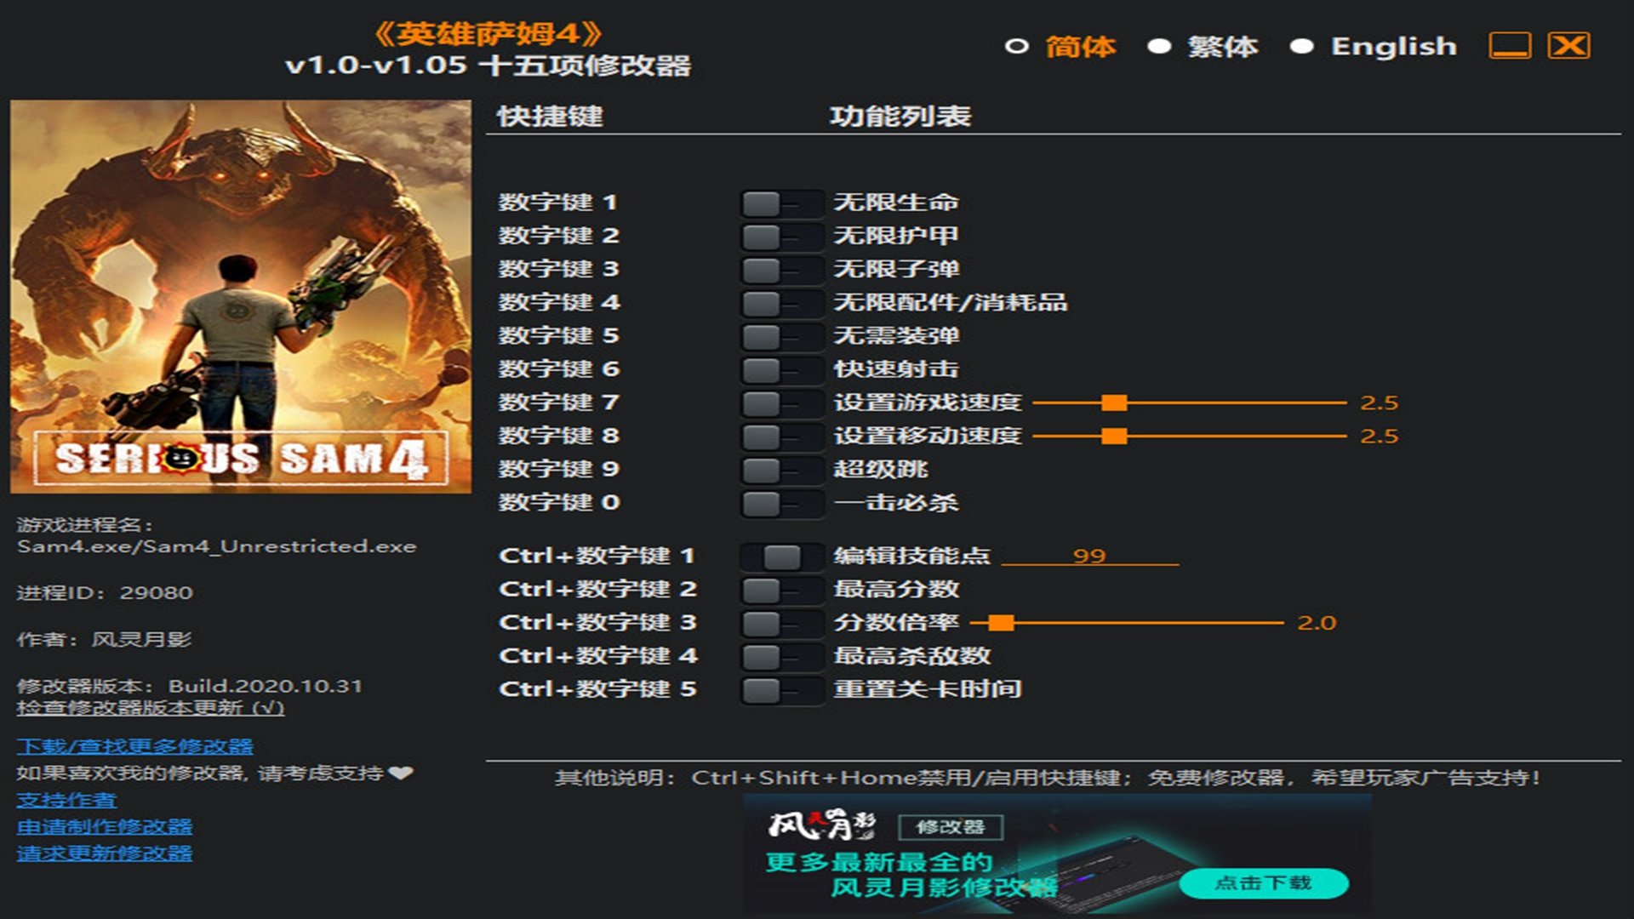Click the 设置游戏速度 game speed slider handle

click(x=1113, y=402)
